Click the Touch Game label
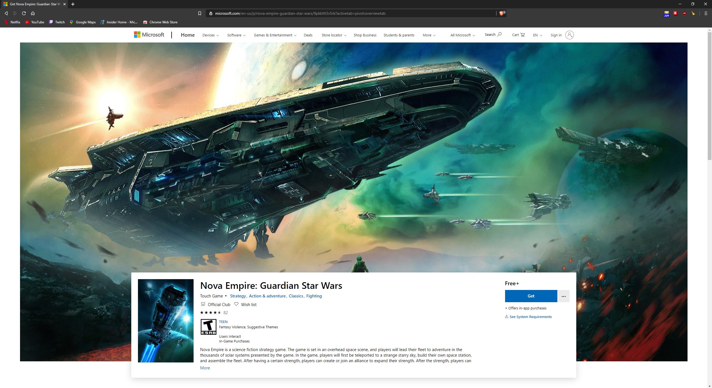This screenshot has width=712, height=388. point(211,296)
